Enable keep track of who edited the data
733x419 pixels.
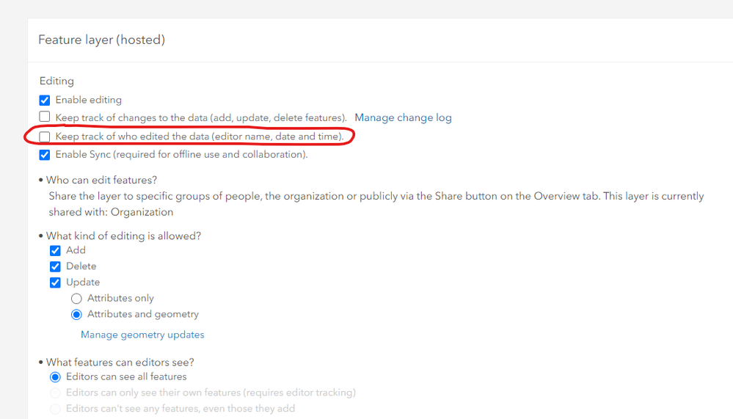tap(45, 136)
